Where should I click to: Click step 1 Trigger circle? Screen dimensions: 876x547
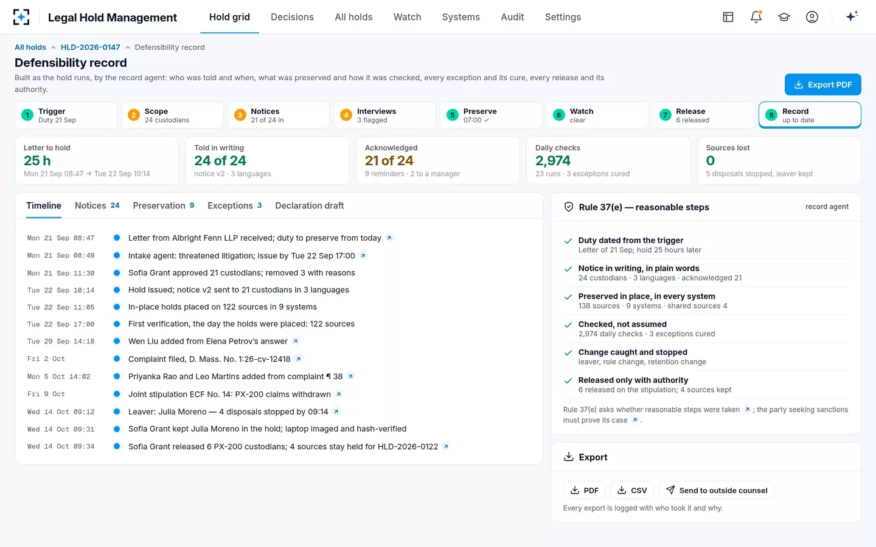point(27,115)
